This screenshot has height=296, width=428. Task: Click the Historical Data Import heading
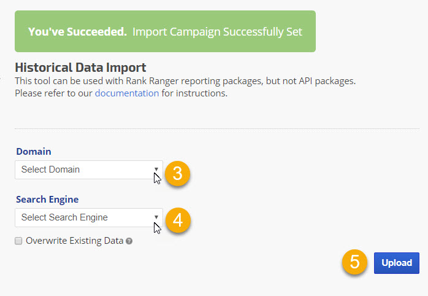pos(80,68)
